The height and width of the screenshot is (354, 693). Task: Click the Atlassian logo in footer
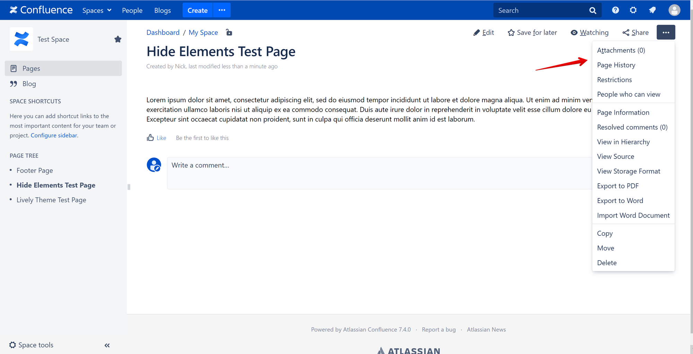pyautogui.click(x=409, y=351)
